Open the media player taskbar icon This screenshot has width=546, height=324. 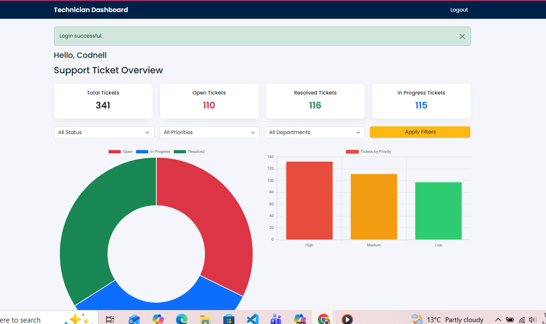(347, 319)
